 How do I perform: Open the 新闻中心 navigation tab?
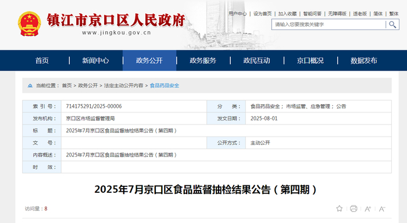coord(96,61)
